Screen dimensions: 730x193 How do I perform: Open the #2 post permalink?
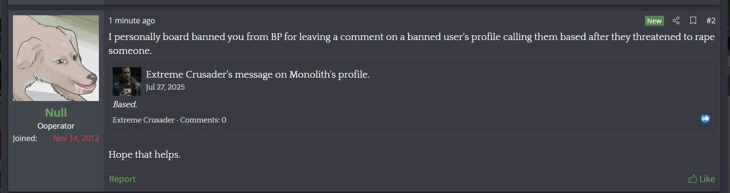(x=710, y=20)
